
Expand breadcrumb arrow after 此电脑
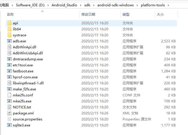click(12, 5)
